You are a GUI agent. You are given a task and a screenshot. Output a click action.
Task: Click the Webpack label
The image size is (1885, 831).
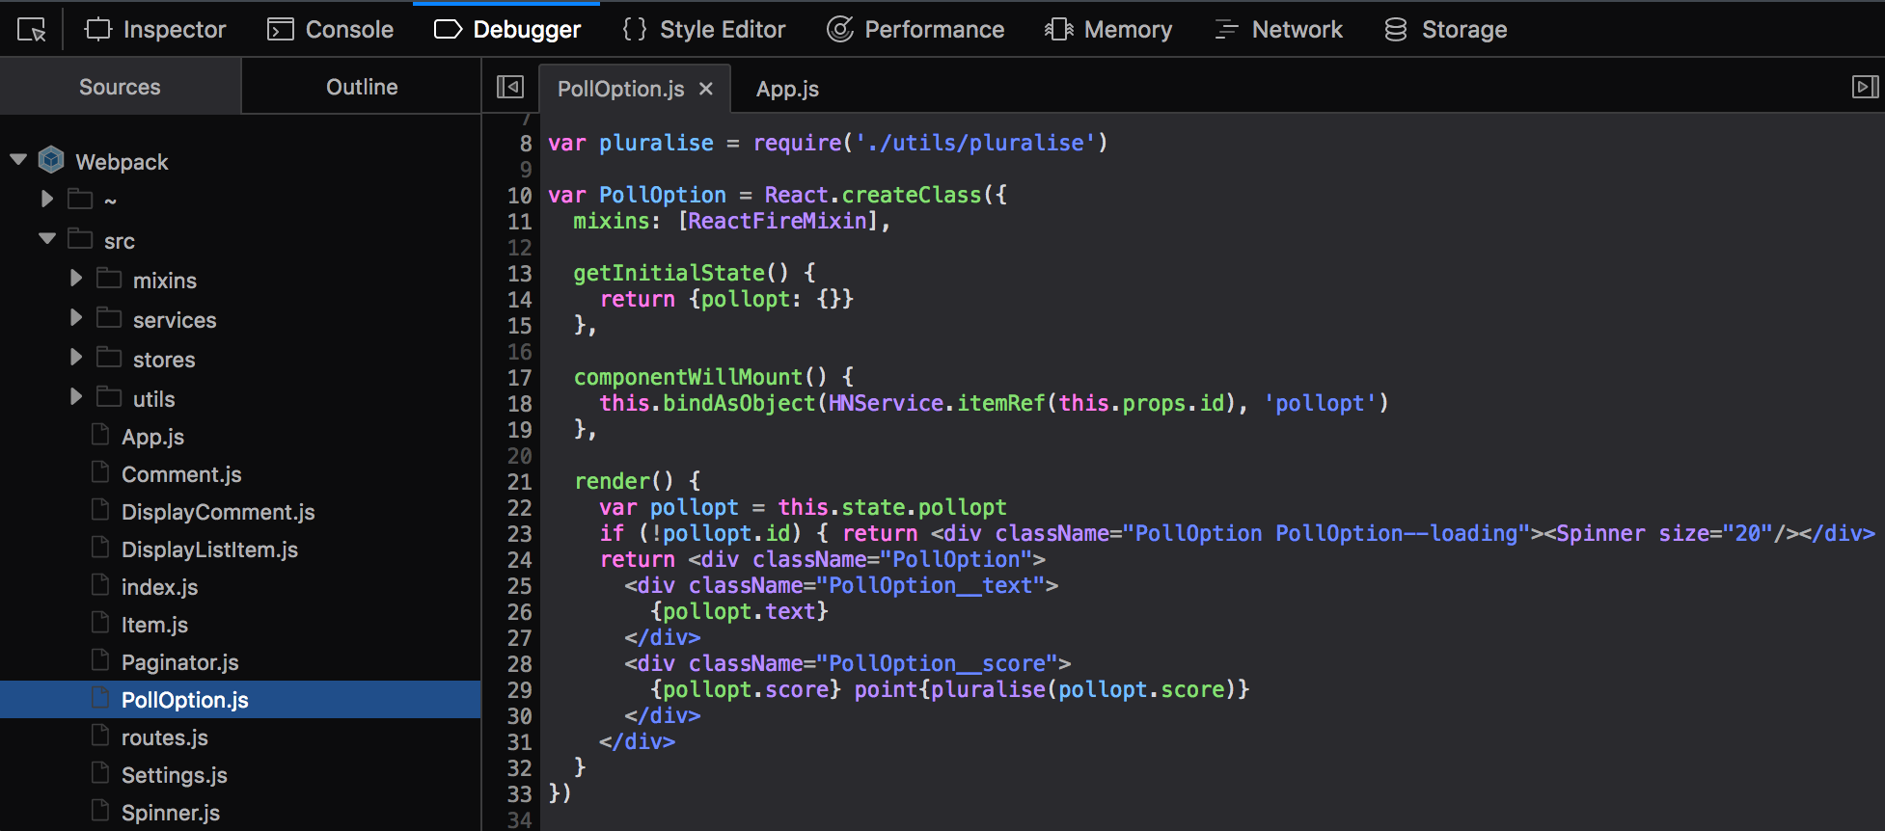coord(122,162)
